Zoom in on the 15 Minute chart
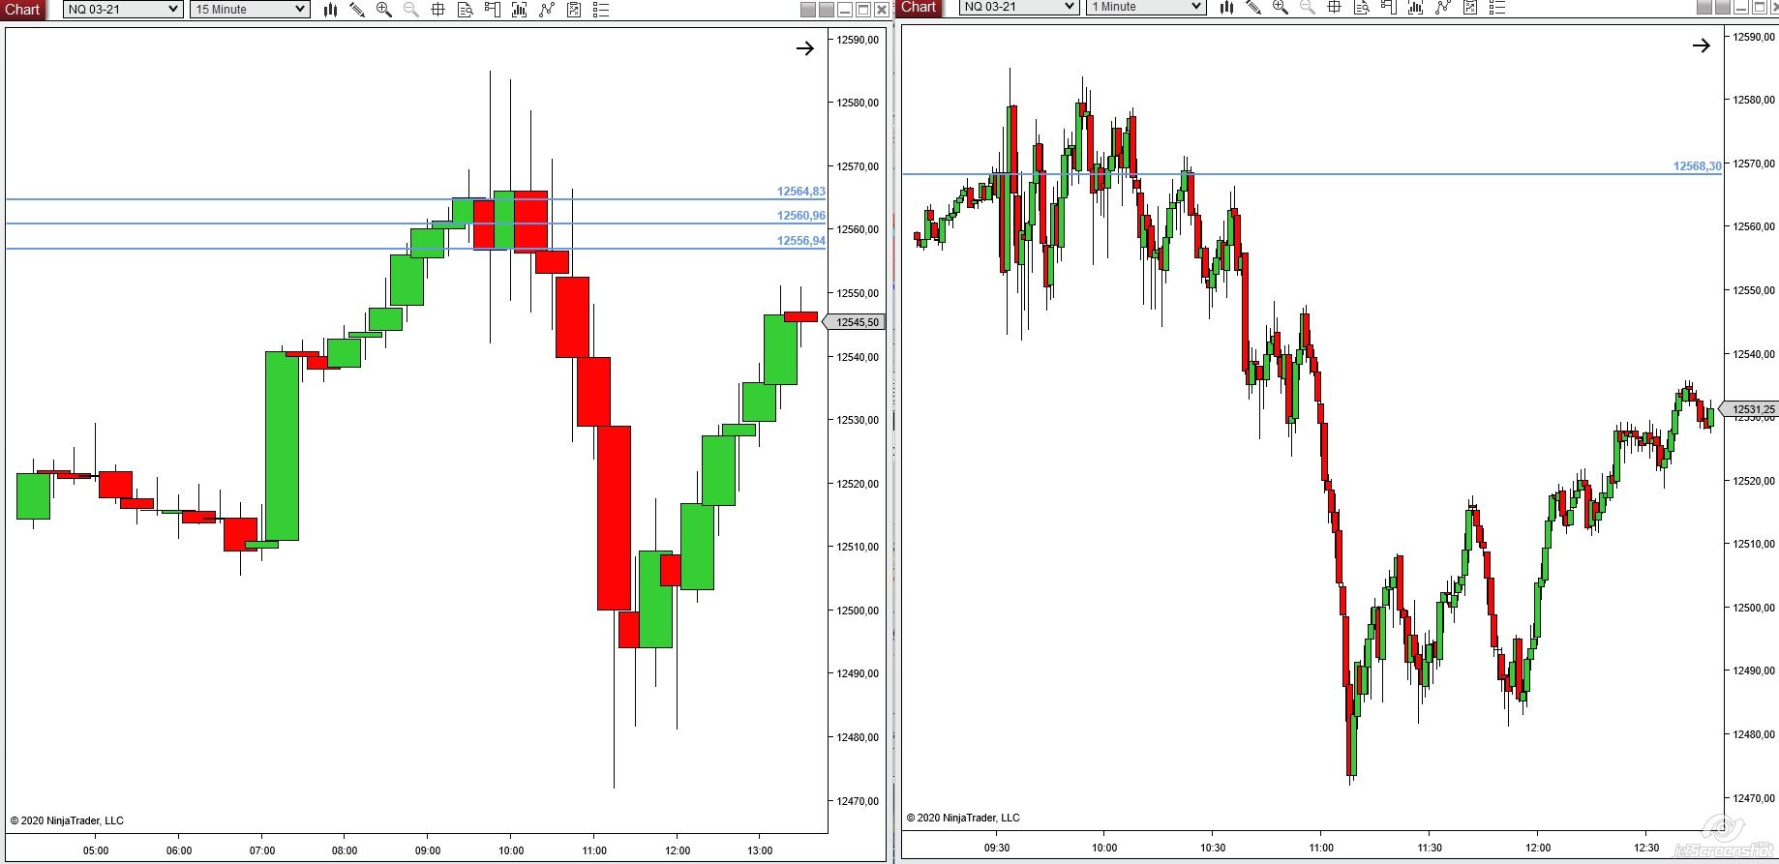 tap(384, 10)
